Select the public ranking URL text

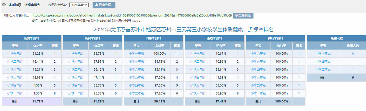(132, 15)
